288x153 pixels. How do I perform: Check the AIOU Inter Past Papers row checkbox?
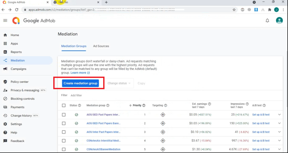64,132
